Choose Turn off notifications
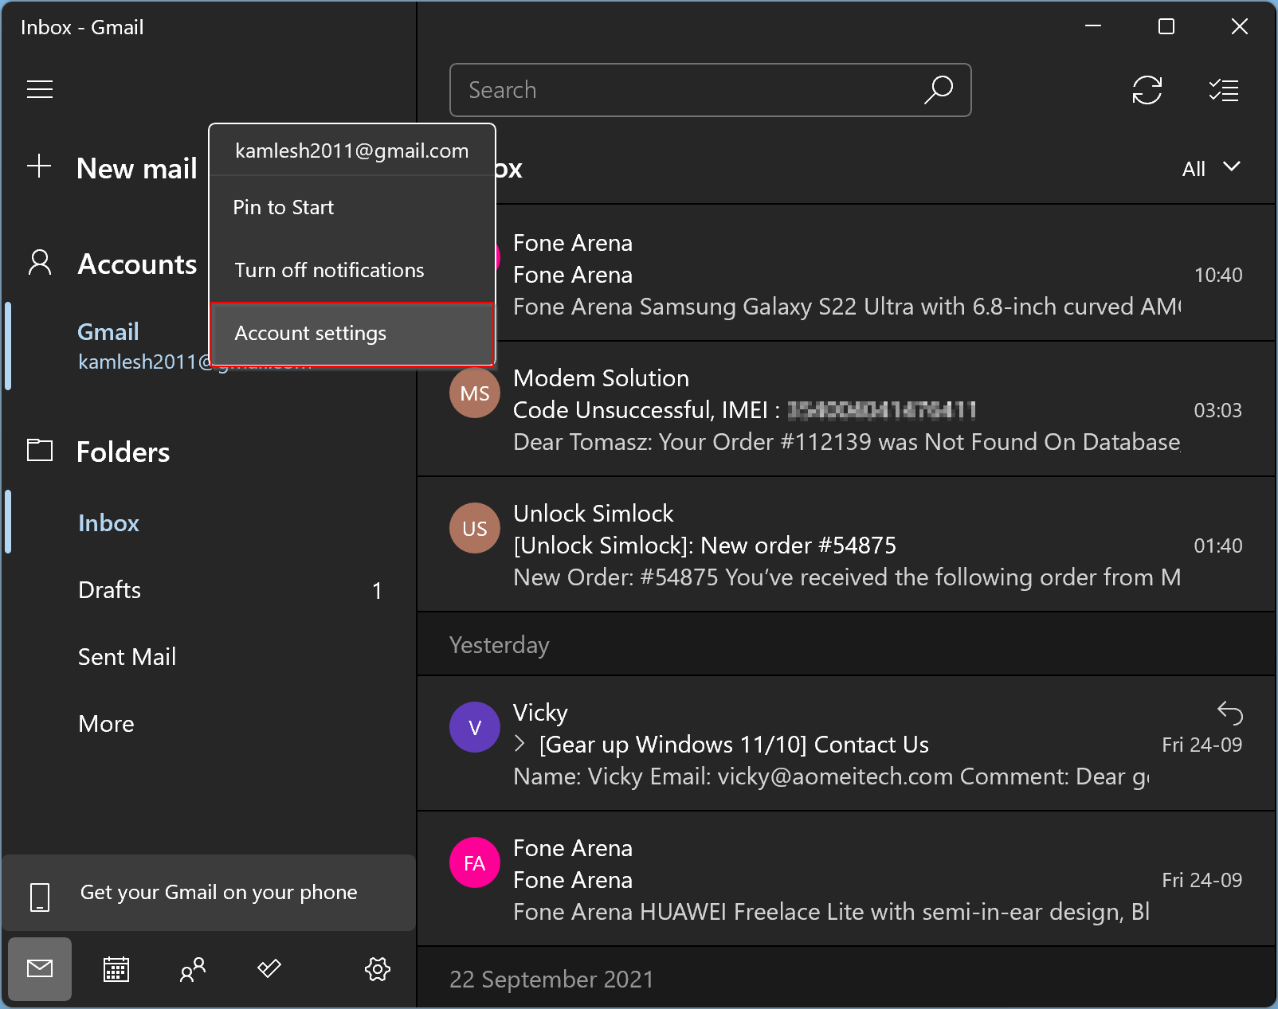 (352, 271)
